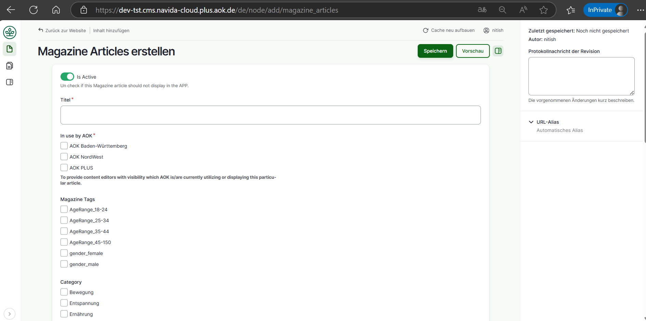Select AgeRange_45-150 tag checkbox
The width and height of the screenshot is (646, 321).
pos(64,242)
